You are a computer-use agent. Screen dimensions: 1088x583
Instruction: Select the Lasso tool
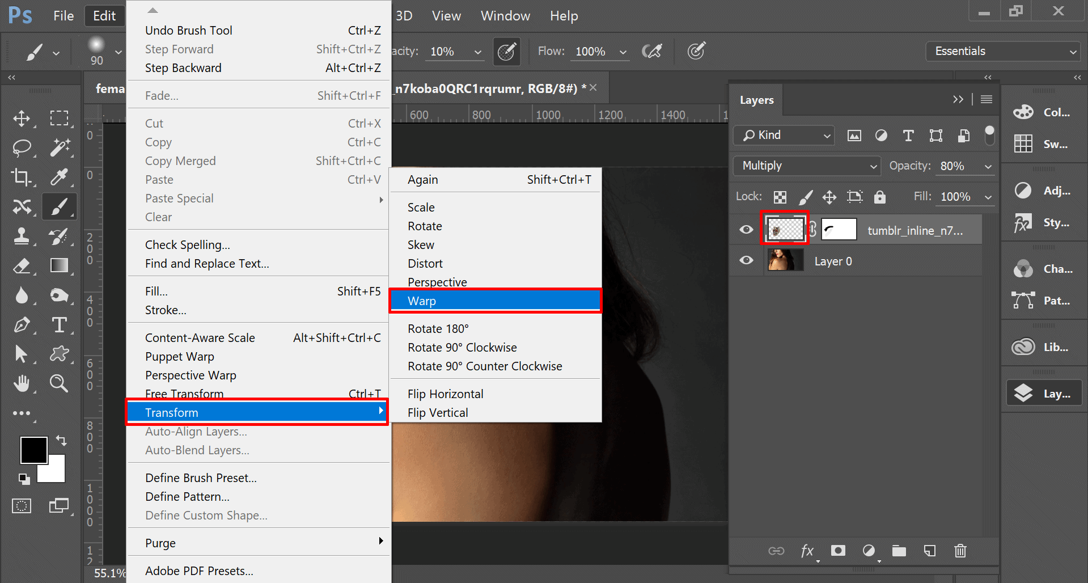[x=22, y=147]
